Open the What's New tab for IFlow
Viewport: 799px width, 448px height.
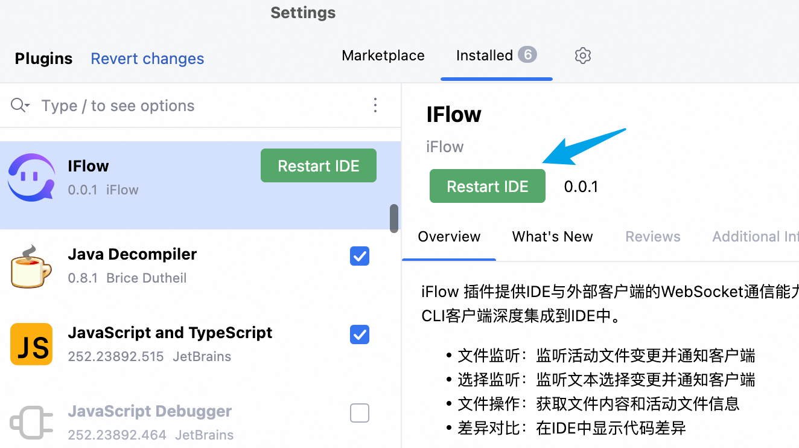point(552,236)
